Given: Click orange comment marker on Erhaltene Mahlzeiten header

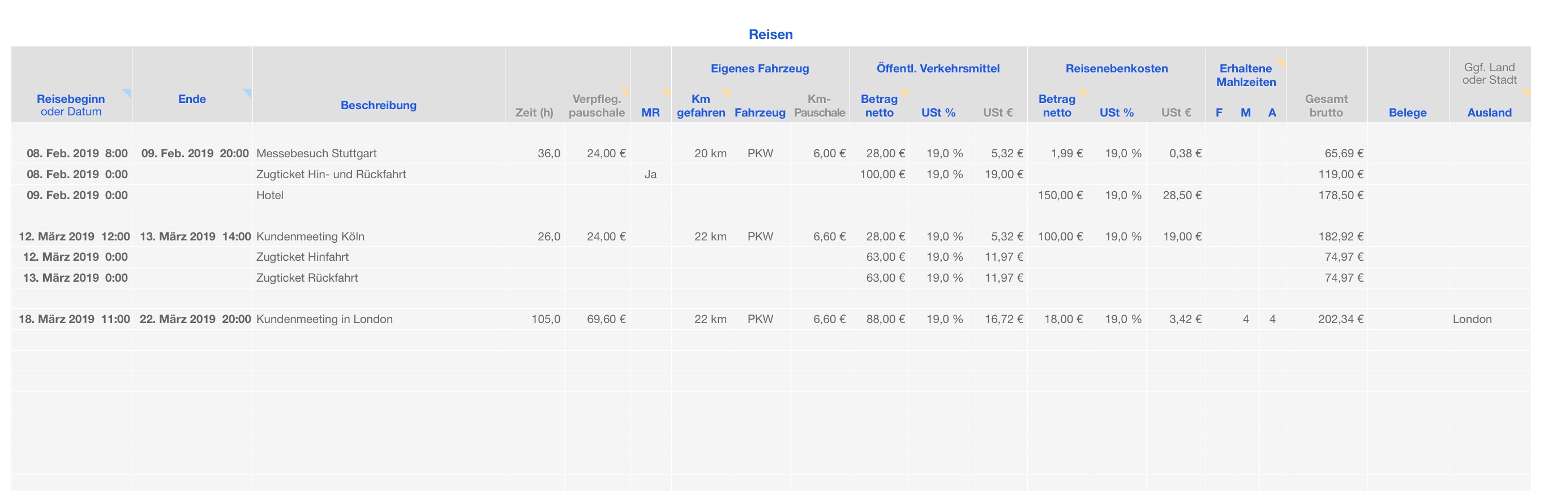Looking at the screenshot, I should click(1281, 62).
